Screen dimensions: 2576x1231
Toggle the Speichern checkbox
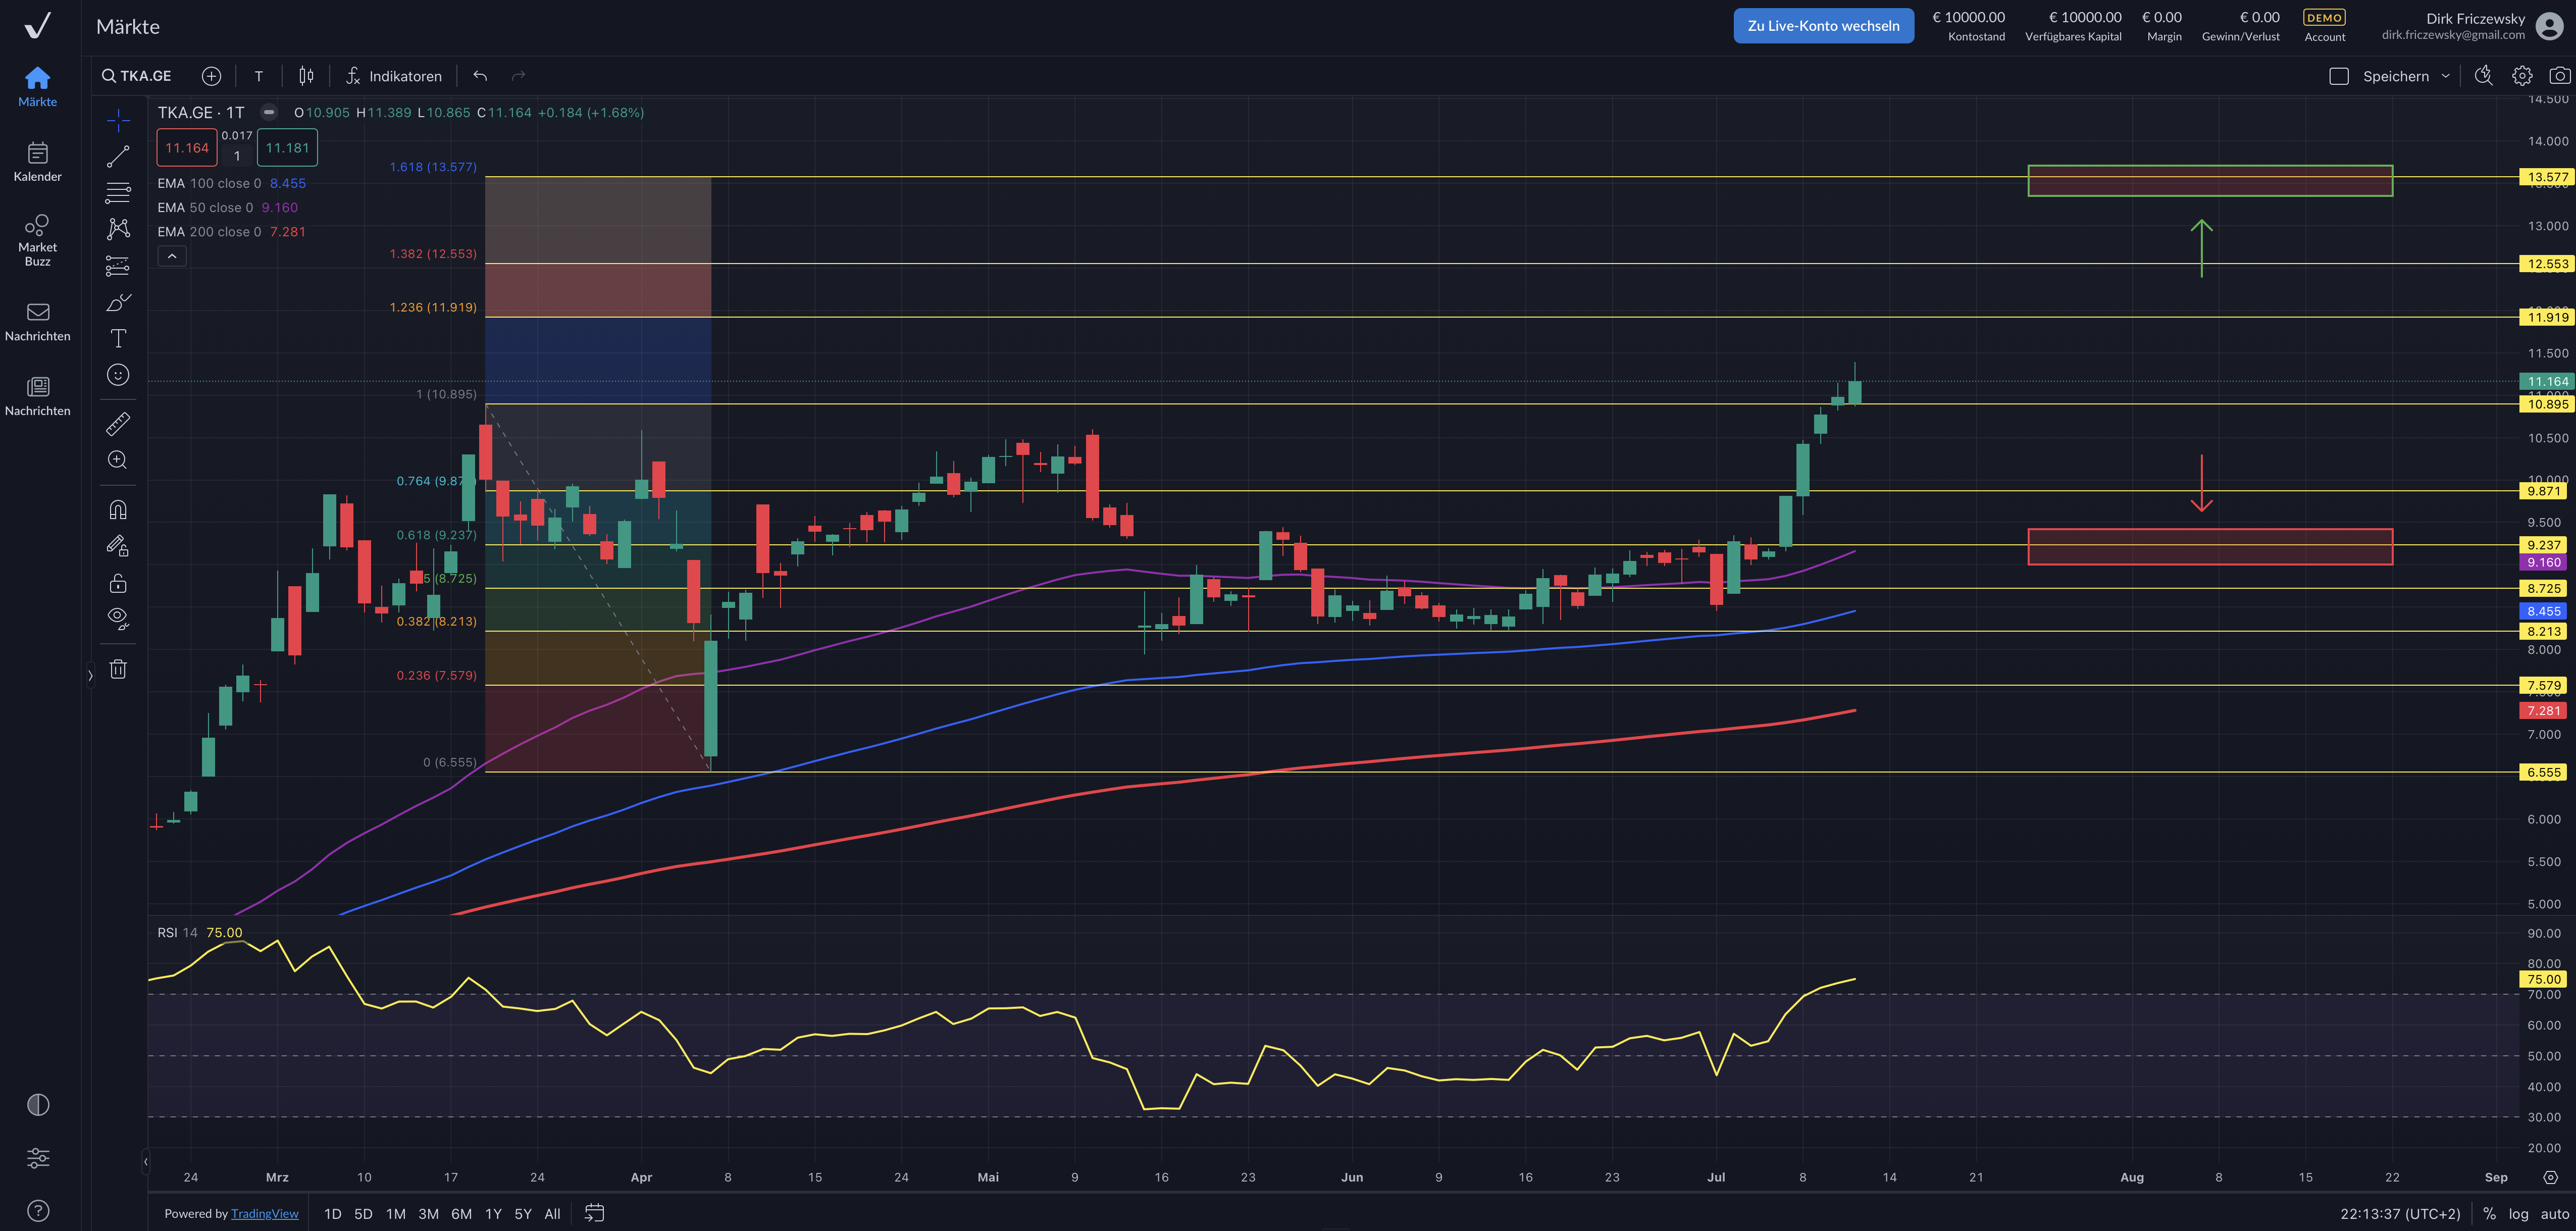(2338, 76)
